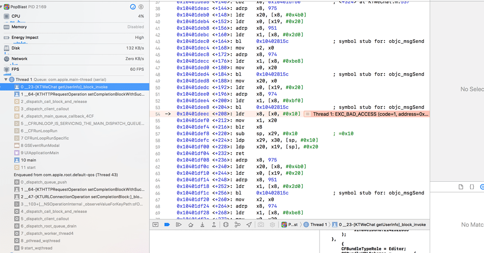The height and width of the screenshot is (253, 484).
Task: Step over the current instruction
Action: click(190, 225)
